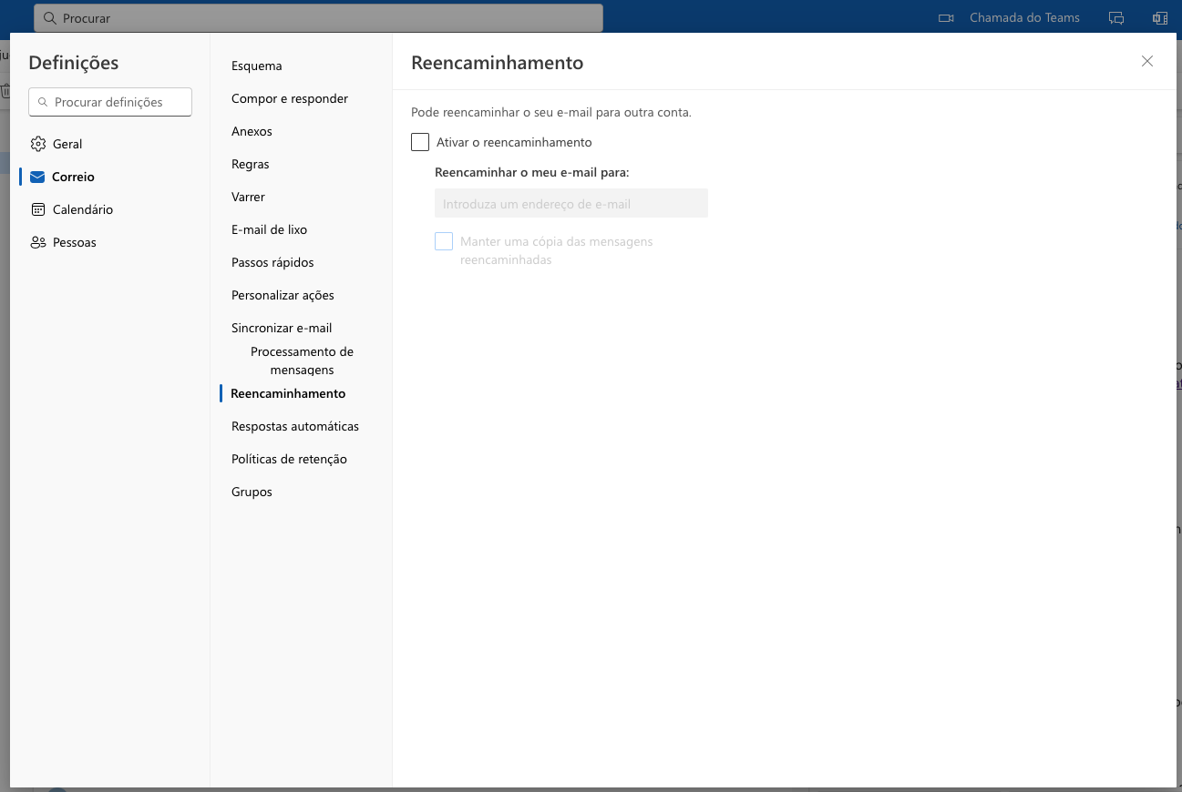1182x792 pixels.
Task: Enable Ativar o reencaminhamento checkbox
Action: point(420,142)
